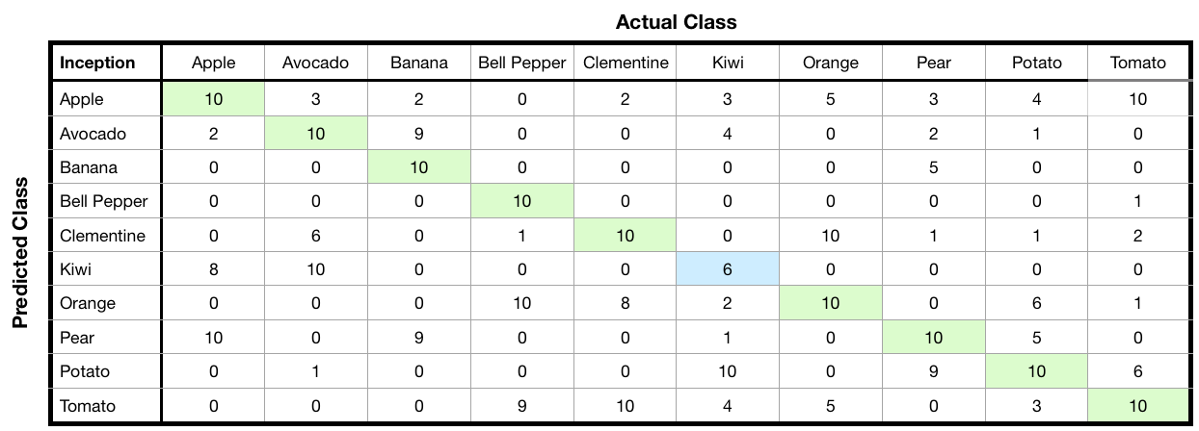Click the Clementine column header
This screenshot has width=1199, height=431.
(626, 63)
